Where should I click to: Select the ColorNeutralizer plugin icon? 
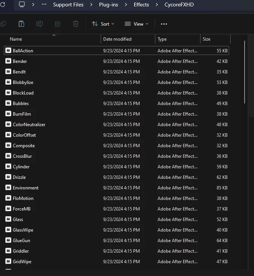coord(8,124)
